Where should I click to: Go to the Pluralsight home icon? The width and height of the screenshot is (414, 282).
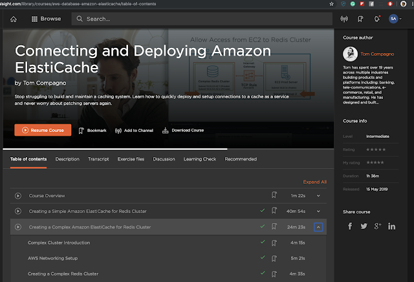point(14,19)
